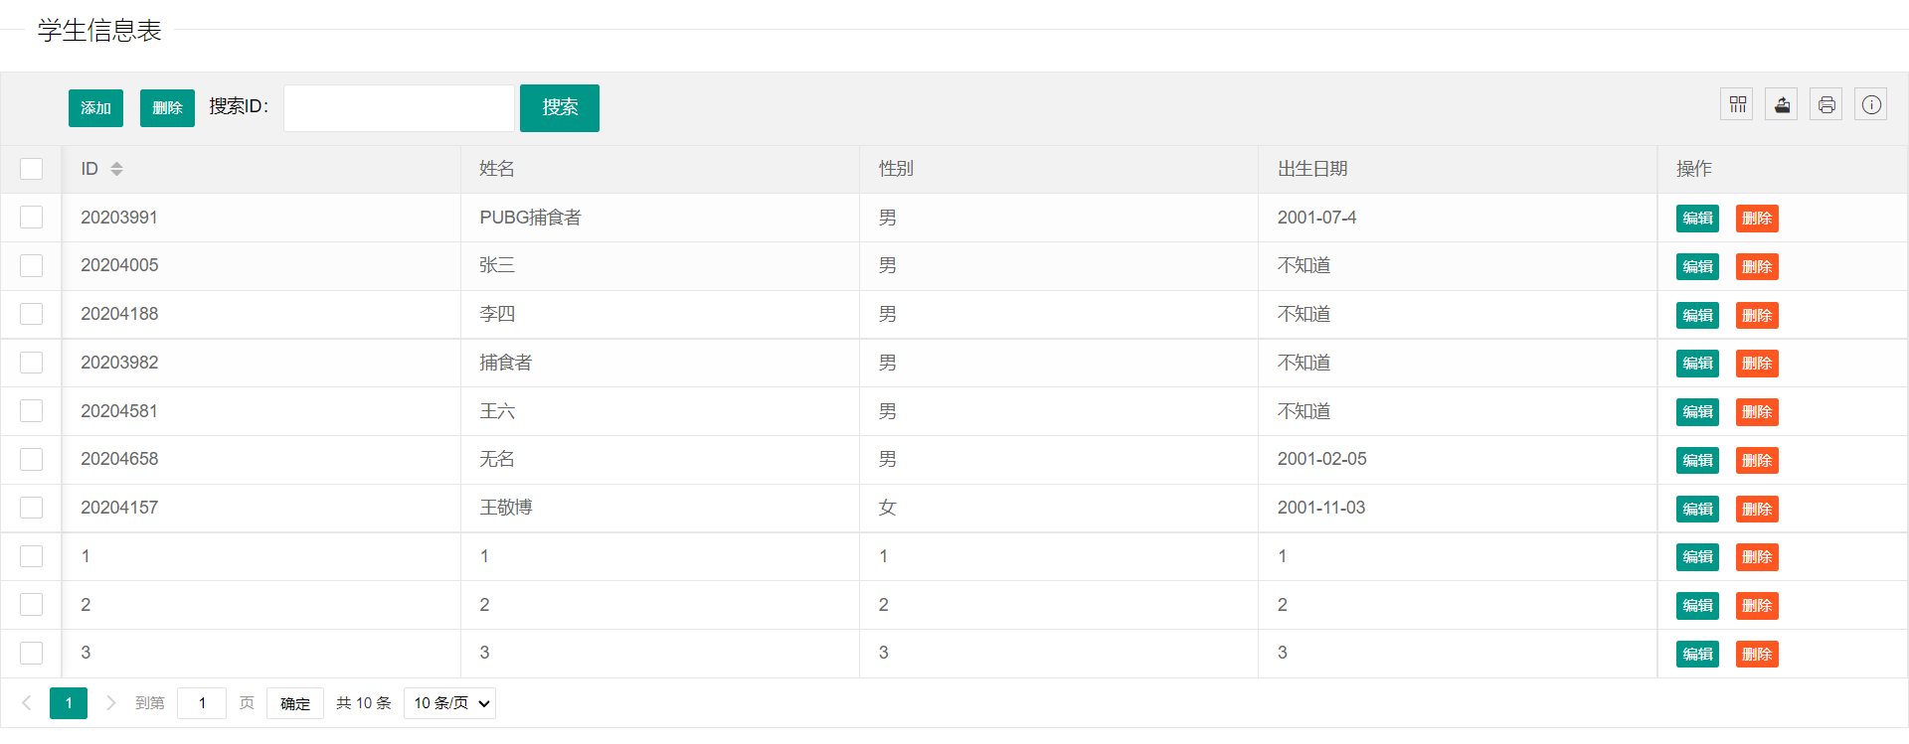Select the checkbox for student 李四
This screenshot has width=1909, height=744.
(32, 314)
